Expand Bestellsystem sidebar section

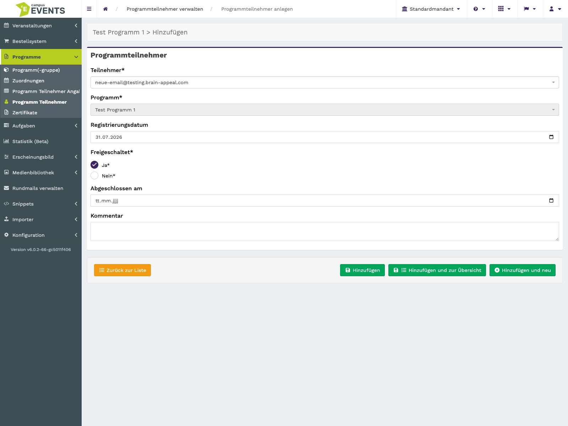point(41,41)
